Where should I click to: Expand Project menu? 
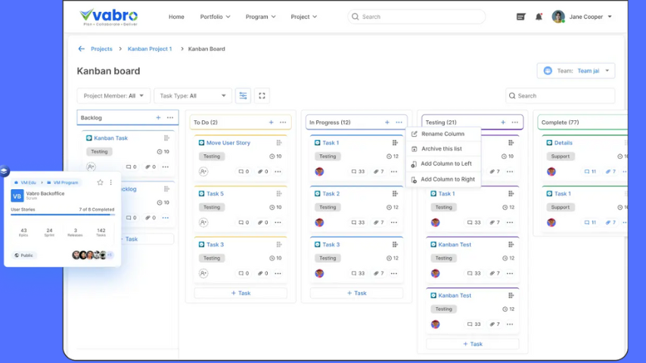tap(303, 17)
